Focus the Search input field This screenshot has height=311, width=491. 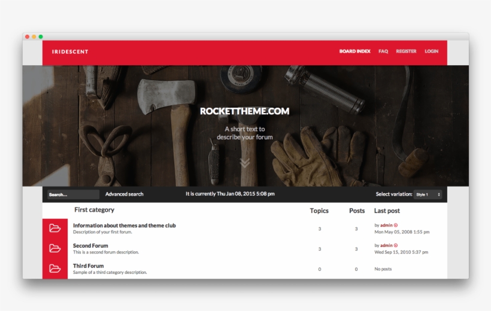73,194
